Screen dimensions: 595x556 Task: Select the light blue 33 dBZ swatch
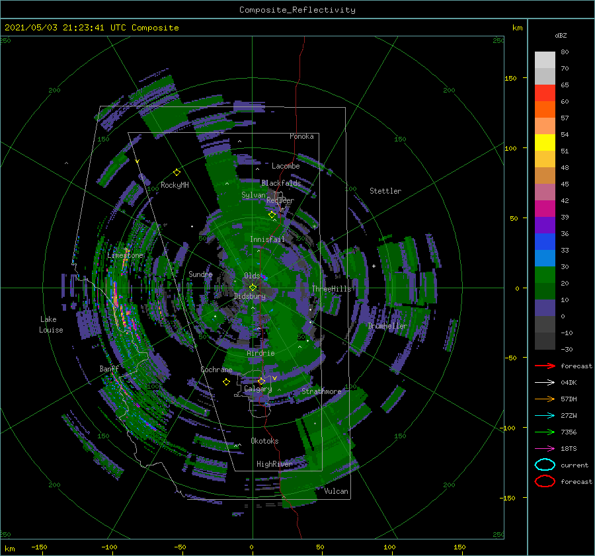tap(545, 258)
